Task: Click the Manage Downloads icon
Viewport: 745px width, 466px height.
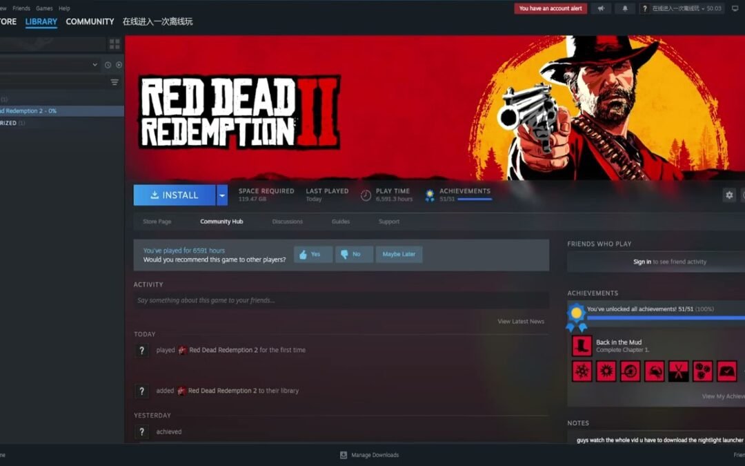Action: pos(344,455)
